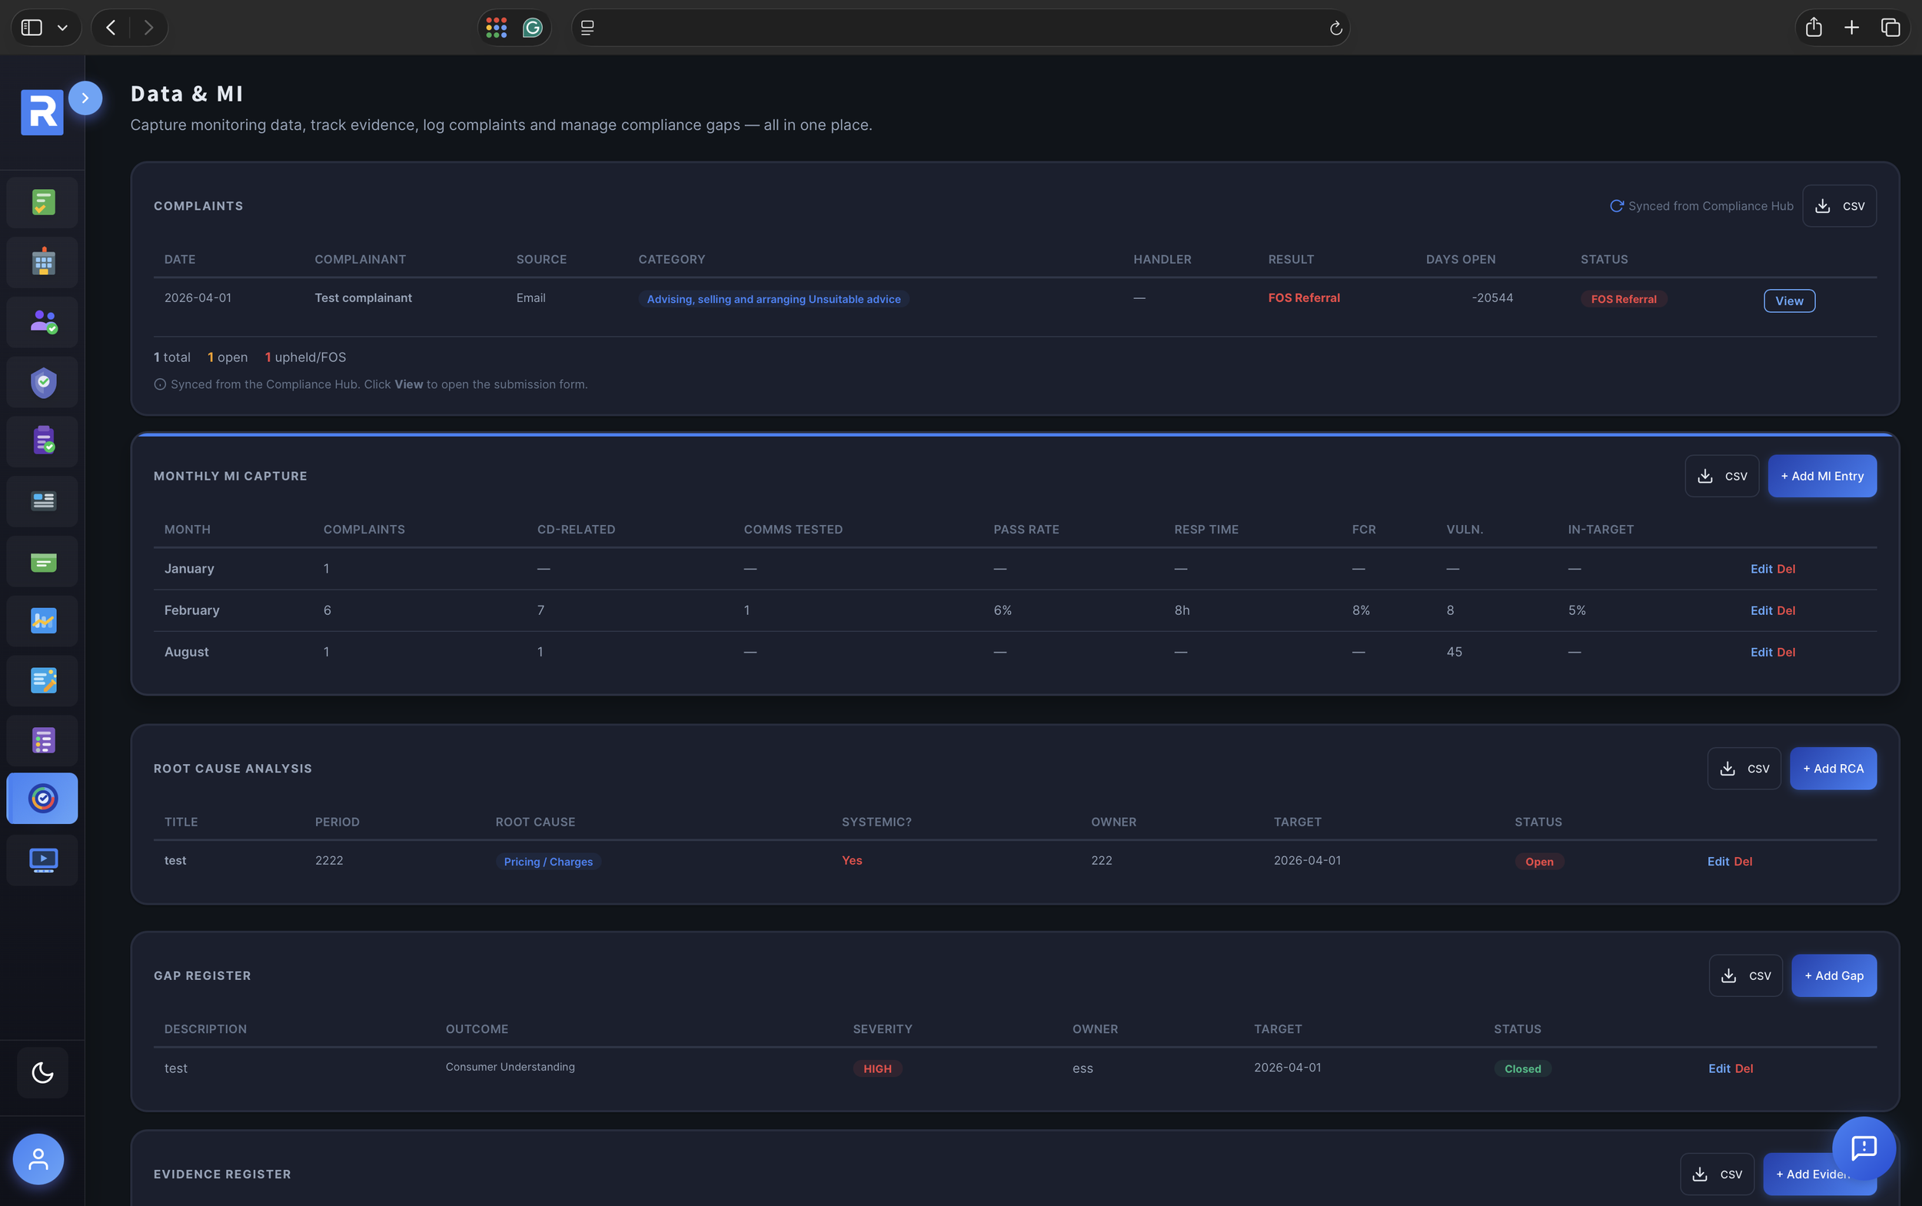Open the browser sidebar dropdown arrow

62,28
